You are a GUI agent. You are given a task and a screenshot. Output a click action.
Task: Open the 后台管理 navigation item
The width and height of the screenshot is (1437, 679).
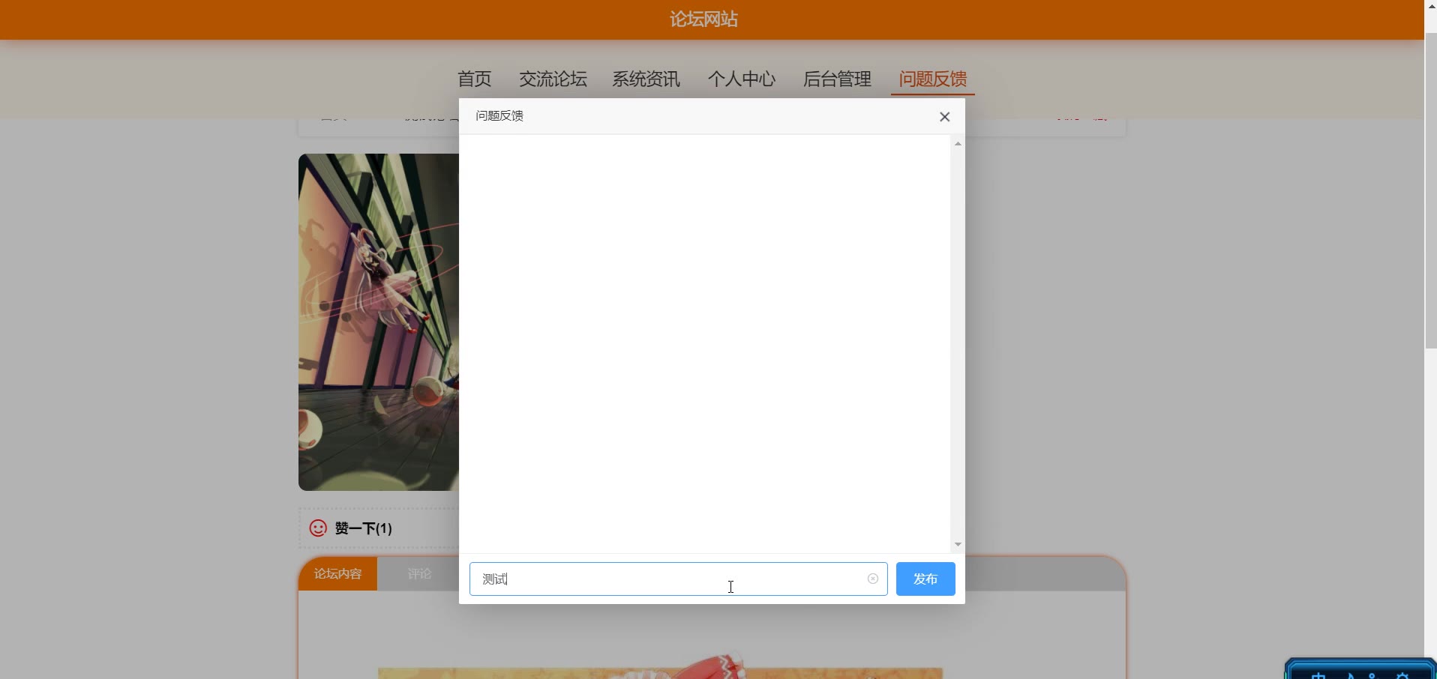tap(837, 79)
